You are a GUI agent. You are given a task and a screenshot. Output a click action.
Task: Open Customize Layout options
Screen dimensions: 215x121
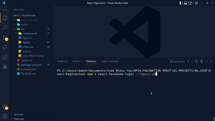(196, 3)
